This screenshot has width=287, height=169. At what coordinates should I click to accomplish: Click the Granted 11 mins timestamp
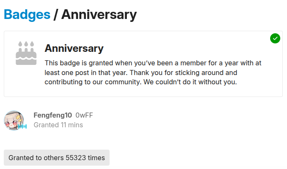58,125
